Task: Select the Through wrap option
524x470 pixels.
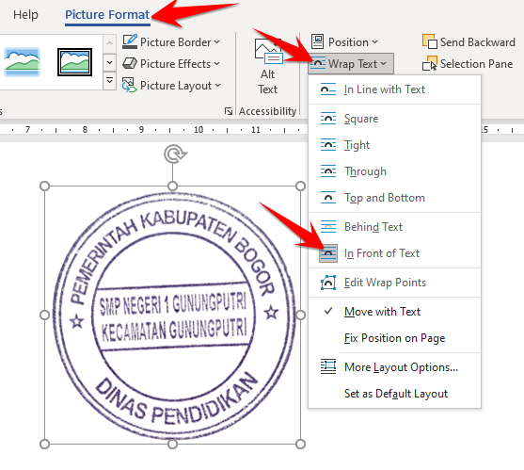Action: coord(394,171)
